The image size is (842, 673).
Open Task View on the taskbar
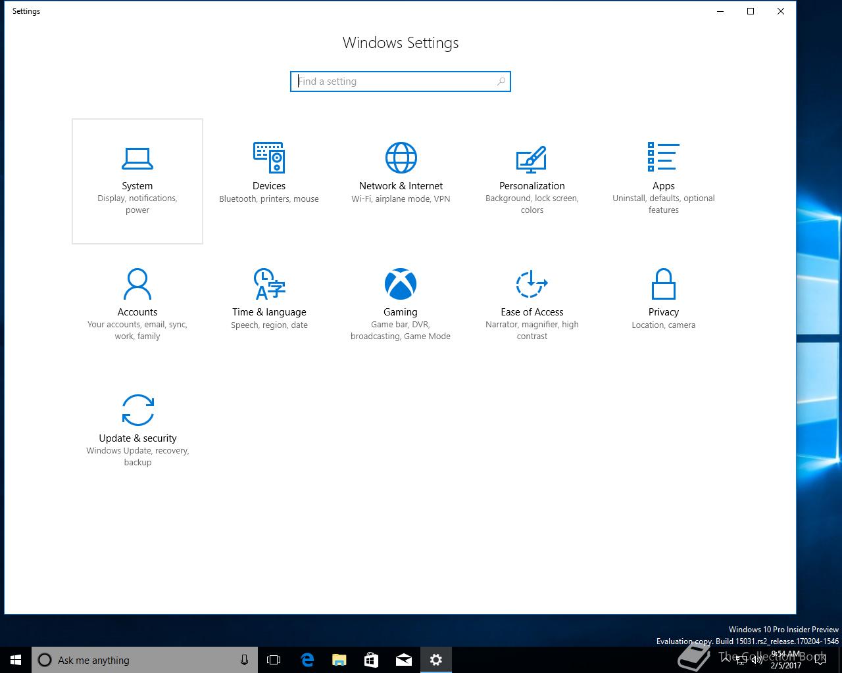274,660
